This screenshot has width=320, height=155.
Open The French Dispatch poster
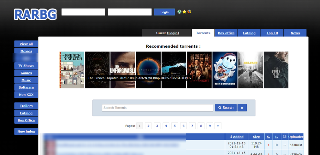click(x=72, y=70)
